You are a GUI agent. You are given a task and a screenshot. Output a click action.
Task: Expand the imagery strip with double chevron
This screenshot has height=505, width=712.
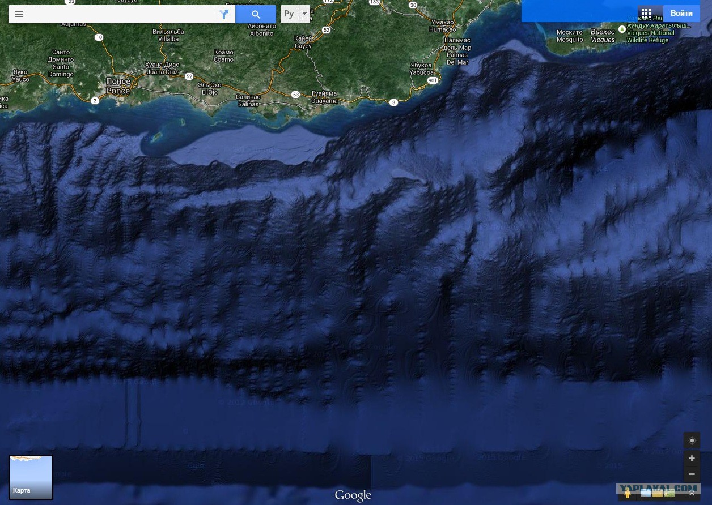692,494
